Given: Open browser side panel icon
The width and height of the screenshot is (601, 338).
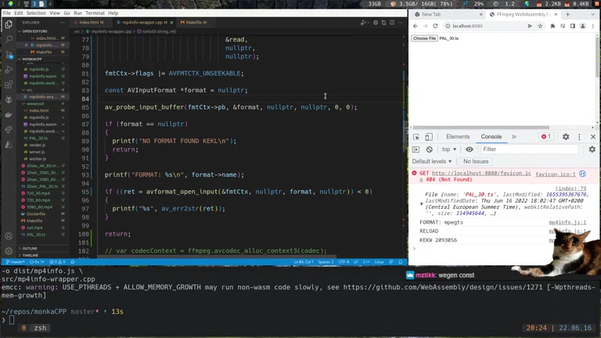Looking at the screenshot, I should coord(572,26).
